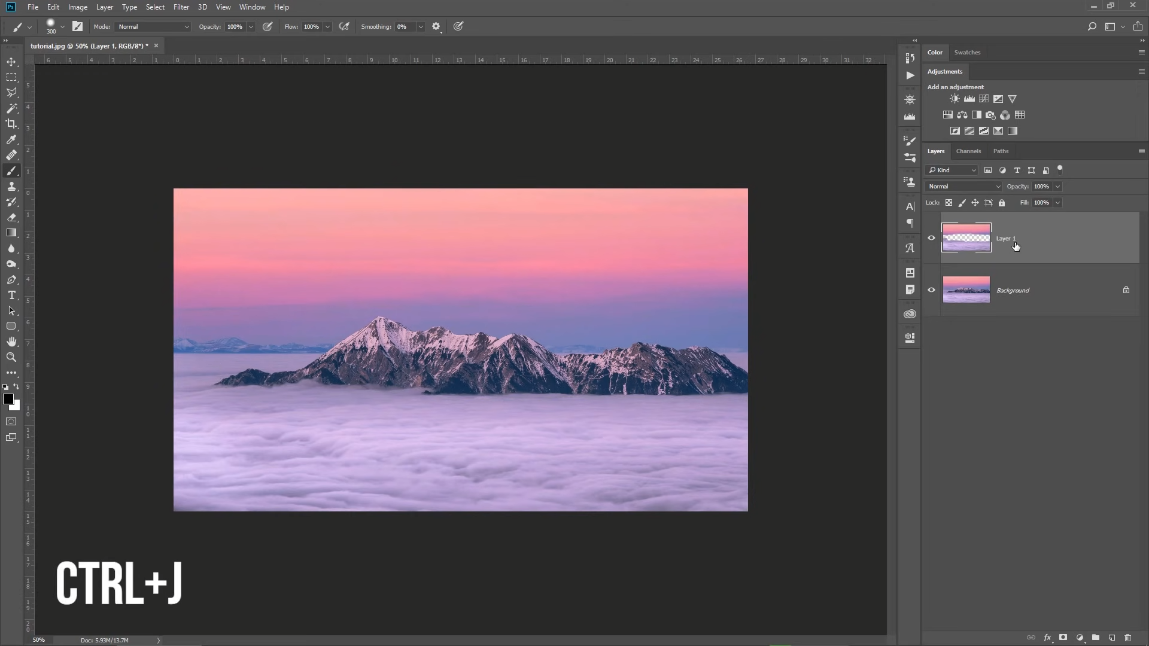Add a Levels adjustment layer
The width and height of the screenshot is (1149, 646).
pyautogui.click(x=968, y=99)
